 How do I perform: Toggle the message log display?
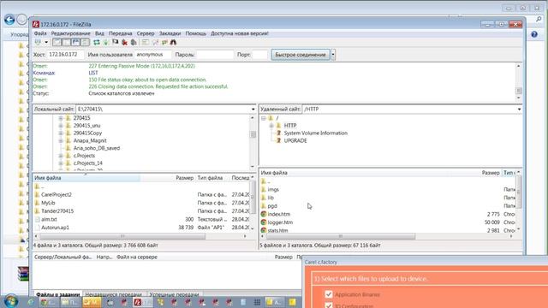click(x=57, y=42)
